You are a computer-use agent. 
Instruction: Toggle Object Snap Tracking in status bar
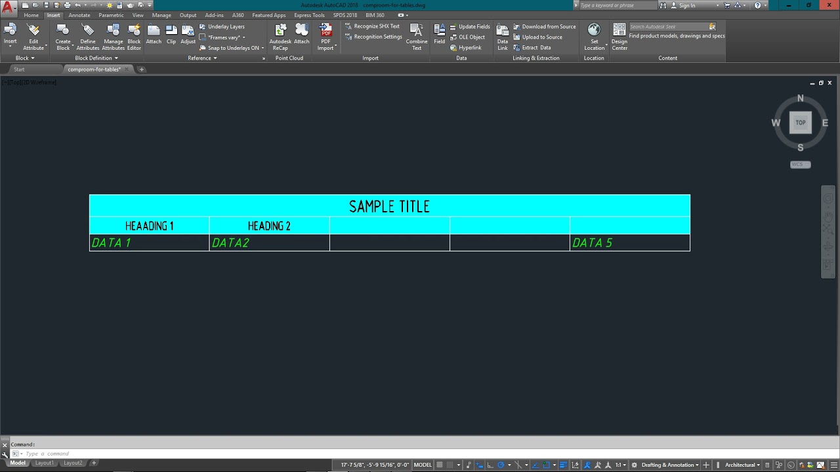tap(535, 465)
